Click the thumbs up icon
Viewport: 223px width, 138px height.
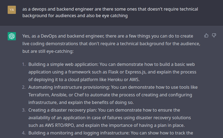point(206,35)
